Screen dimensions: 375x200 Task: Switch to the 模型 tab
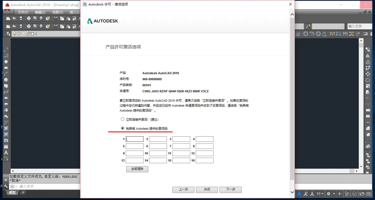pos(12,192)
